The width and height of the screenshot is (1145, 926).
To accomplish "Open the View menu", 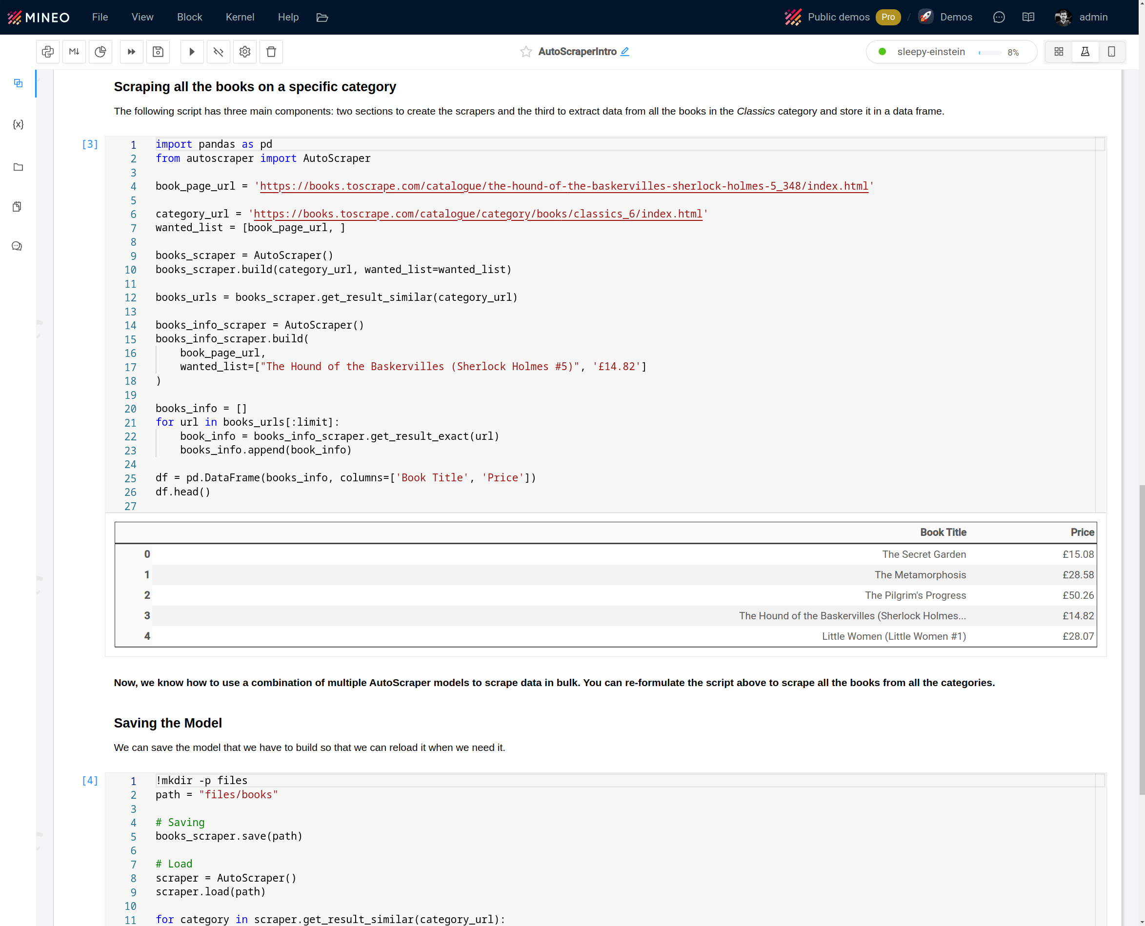I will (142, 17).
